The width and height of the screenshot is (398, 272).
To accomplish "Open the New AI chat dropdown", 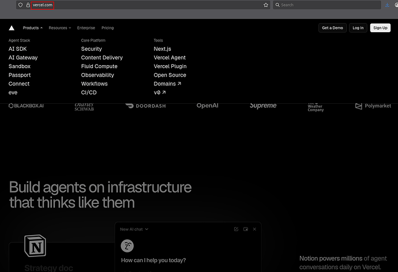I will pyautogui.click(x=134, y=229).
